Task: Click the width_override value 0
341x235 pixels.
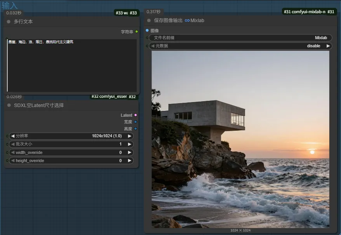Action: point(120,152)
